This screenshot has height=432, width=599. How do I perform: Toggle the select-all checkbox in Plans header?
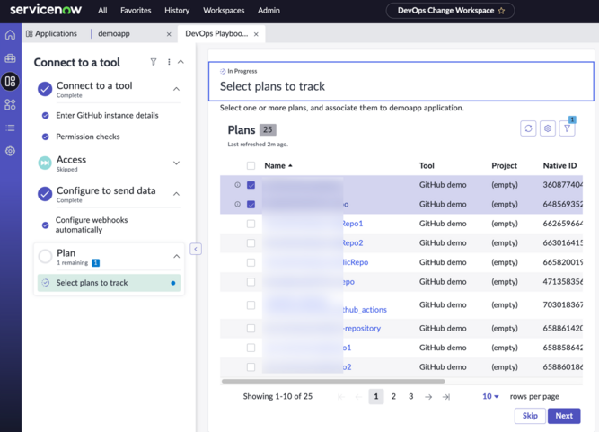pos(251,166)
